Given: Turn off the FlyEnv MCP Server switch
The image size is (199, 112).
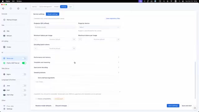Looking at the screenshot, I should point(24,63).
